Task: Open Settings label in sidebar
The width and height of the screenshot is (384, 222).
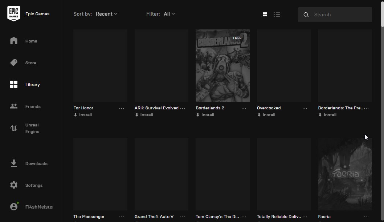Action: (34, 185)
